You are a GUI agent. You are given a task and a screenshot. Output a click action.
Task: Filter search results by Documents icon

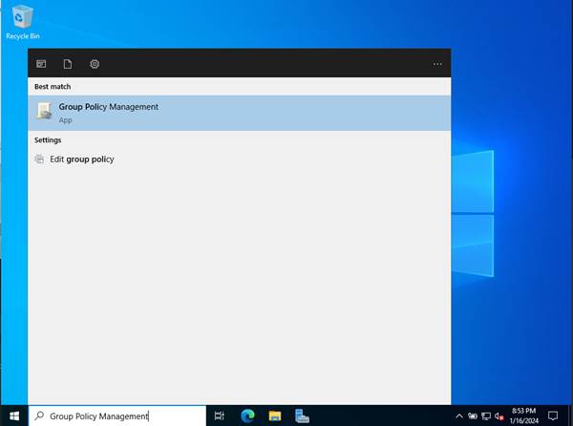[68, 64]
